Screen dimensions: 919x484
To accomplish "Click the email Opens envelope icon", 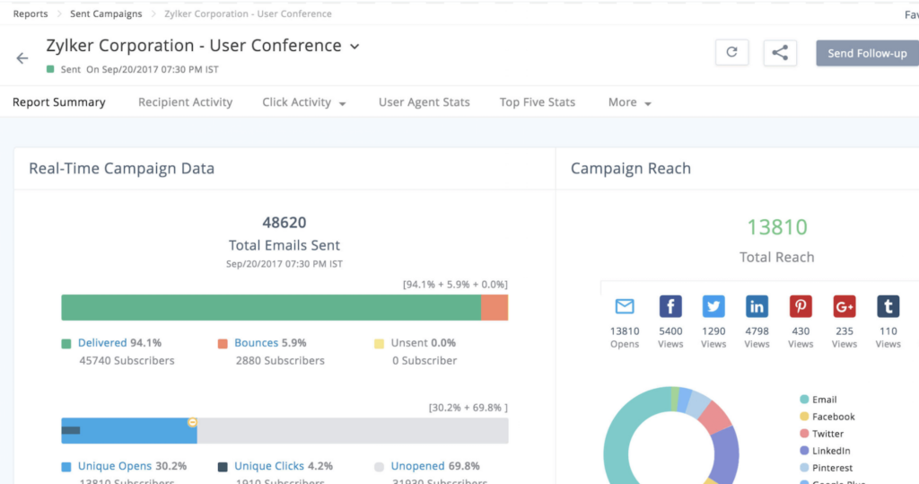I will click(625, 306).
